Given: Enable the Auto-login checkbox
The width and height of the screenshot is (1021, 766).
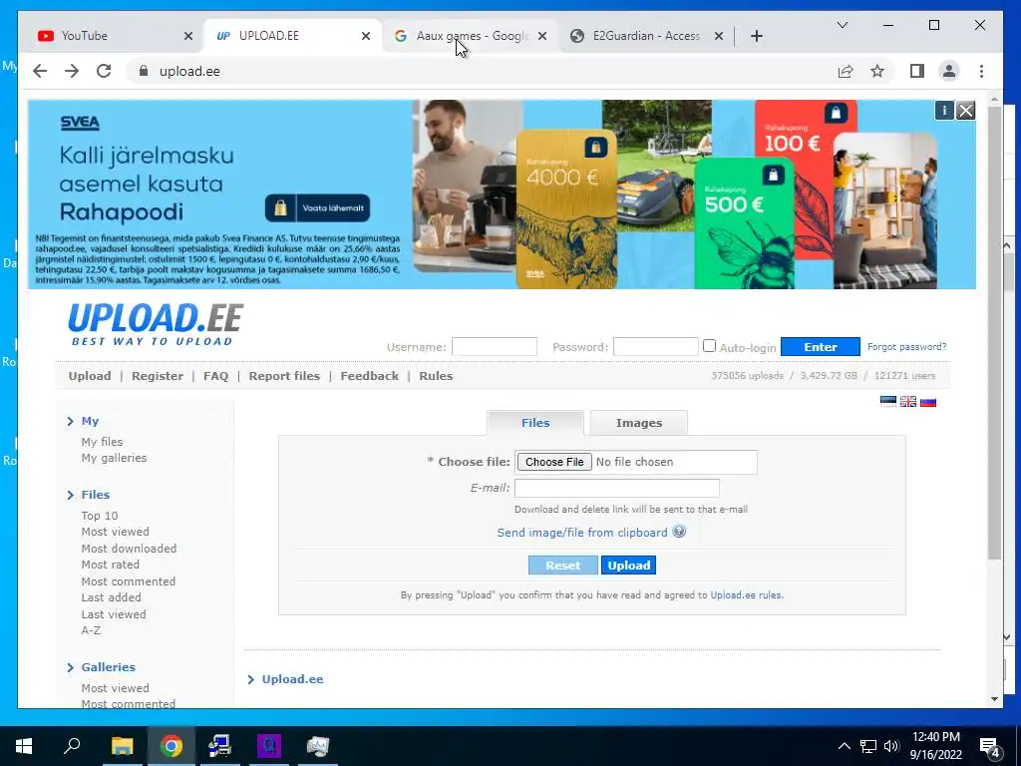Looking at the screenshot, I should point(709,346).
